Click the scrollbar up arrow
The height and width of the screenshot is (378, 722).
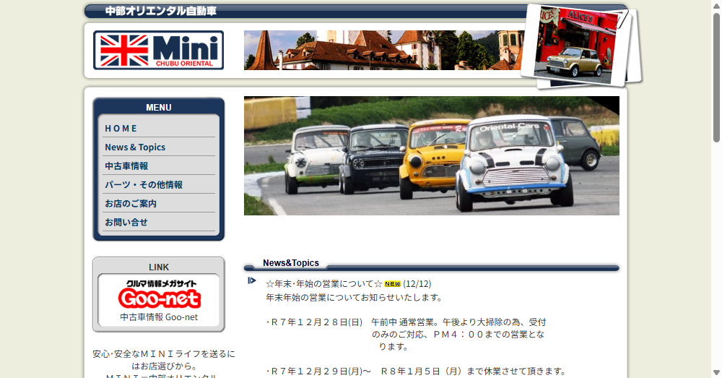click(716, 6)
